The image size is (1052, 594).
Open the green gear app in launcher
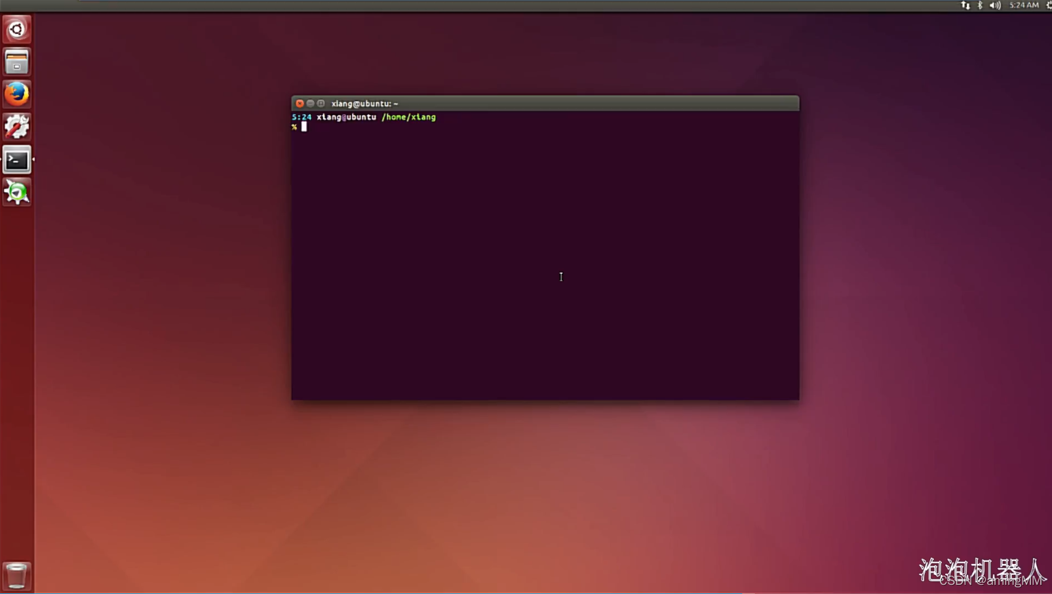16,192
